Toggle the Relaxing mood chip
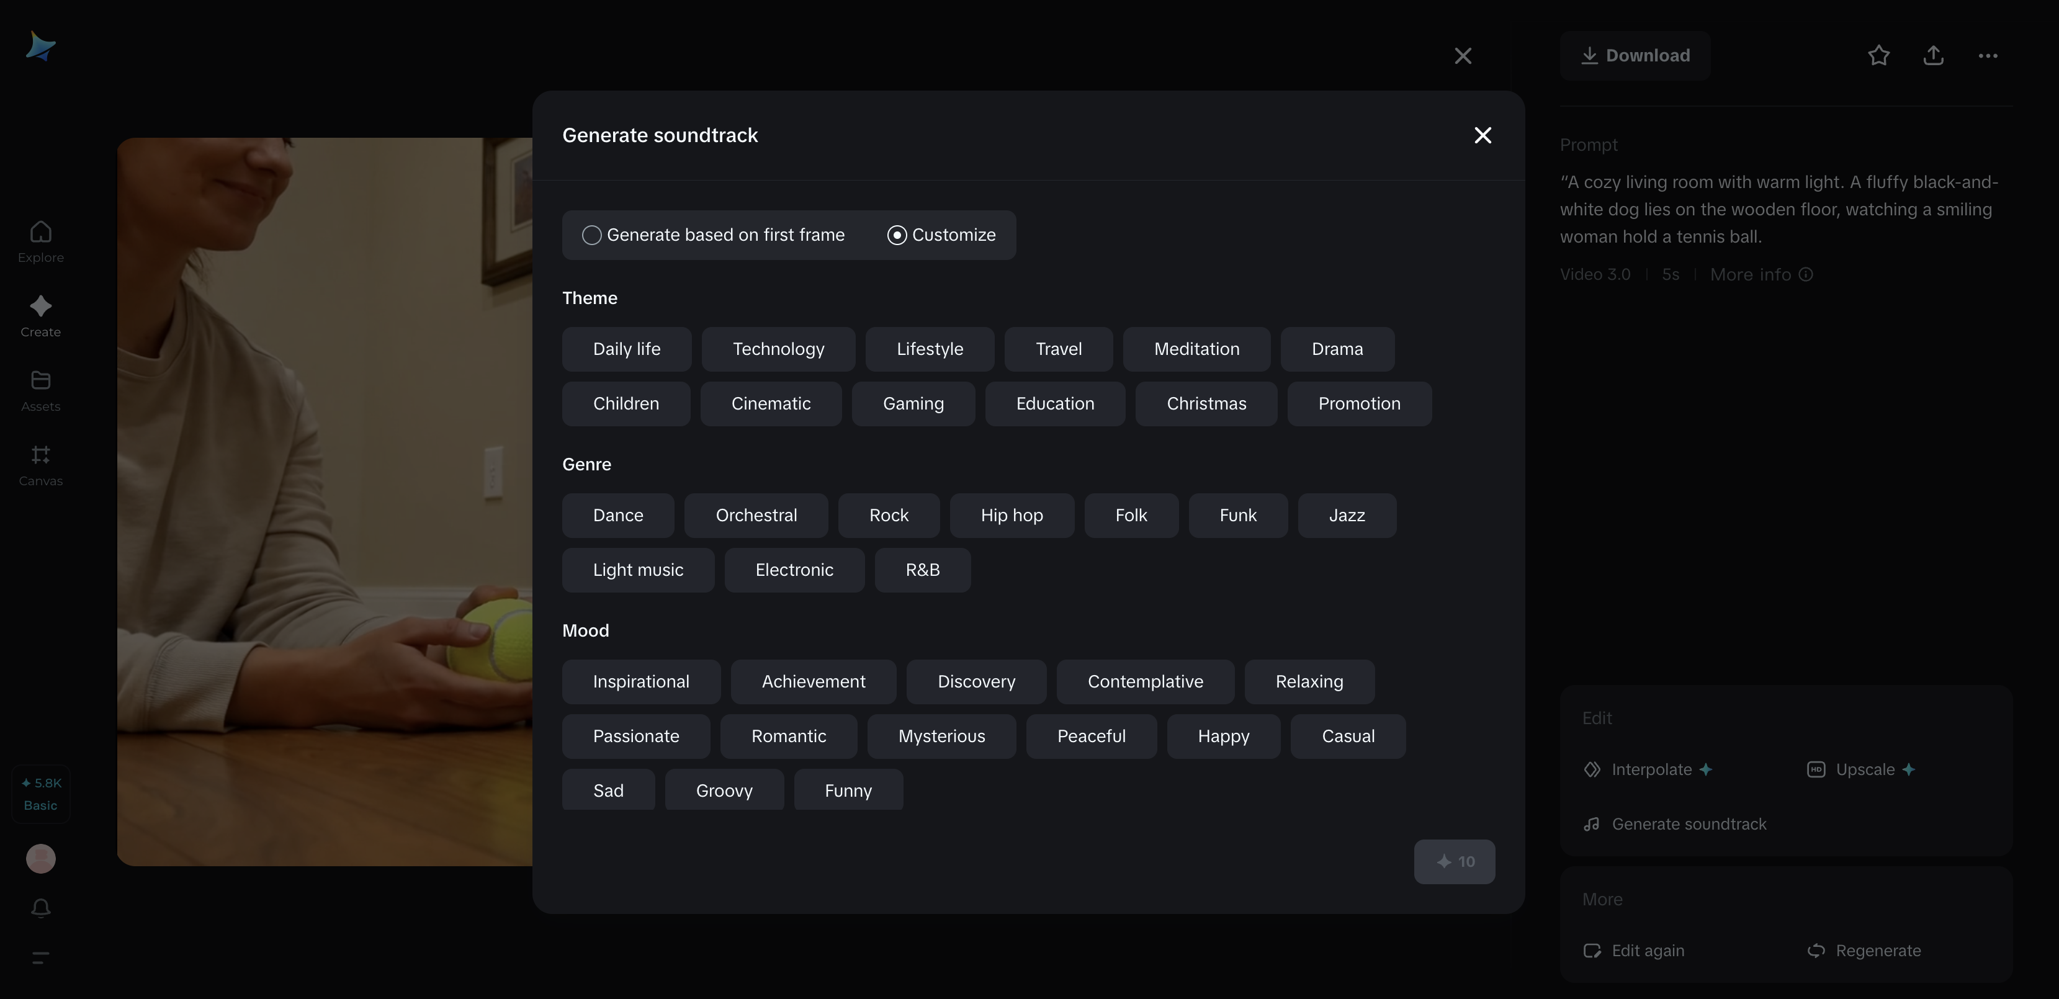The width and height of the screenshot is (2059, 999). click(x=1309, y=682)
